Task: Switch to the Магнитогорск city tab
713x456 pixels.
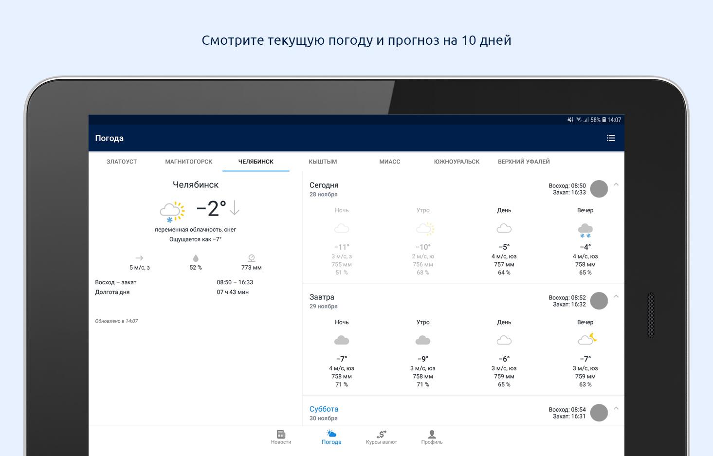Action: tap(189, 162)
